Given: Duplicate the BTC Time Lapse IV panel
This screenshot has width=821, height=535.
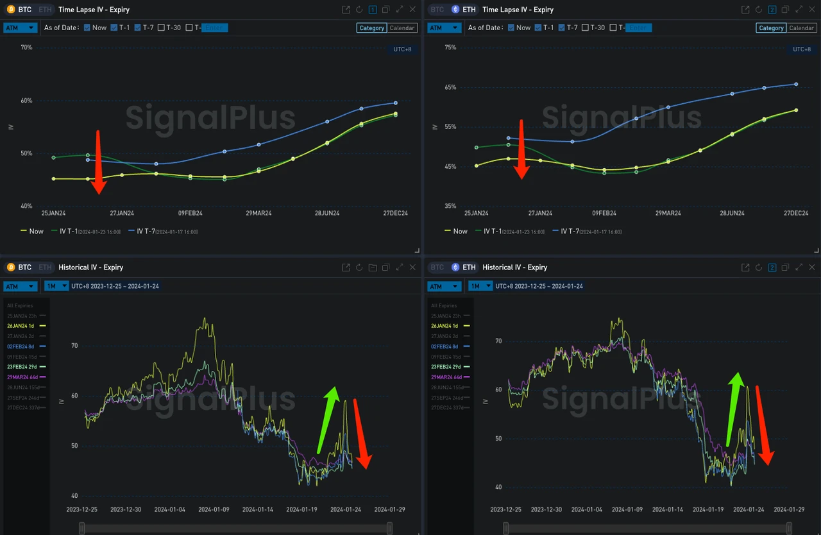Looking at the screenshot, I should 385,10.
